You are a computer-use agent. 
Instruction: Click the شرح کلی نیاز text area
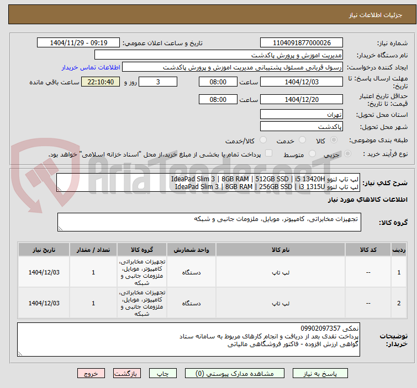[x=208, y=182]
